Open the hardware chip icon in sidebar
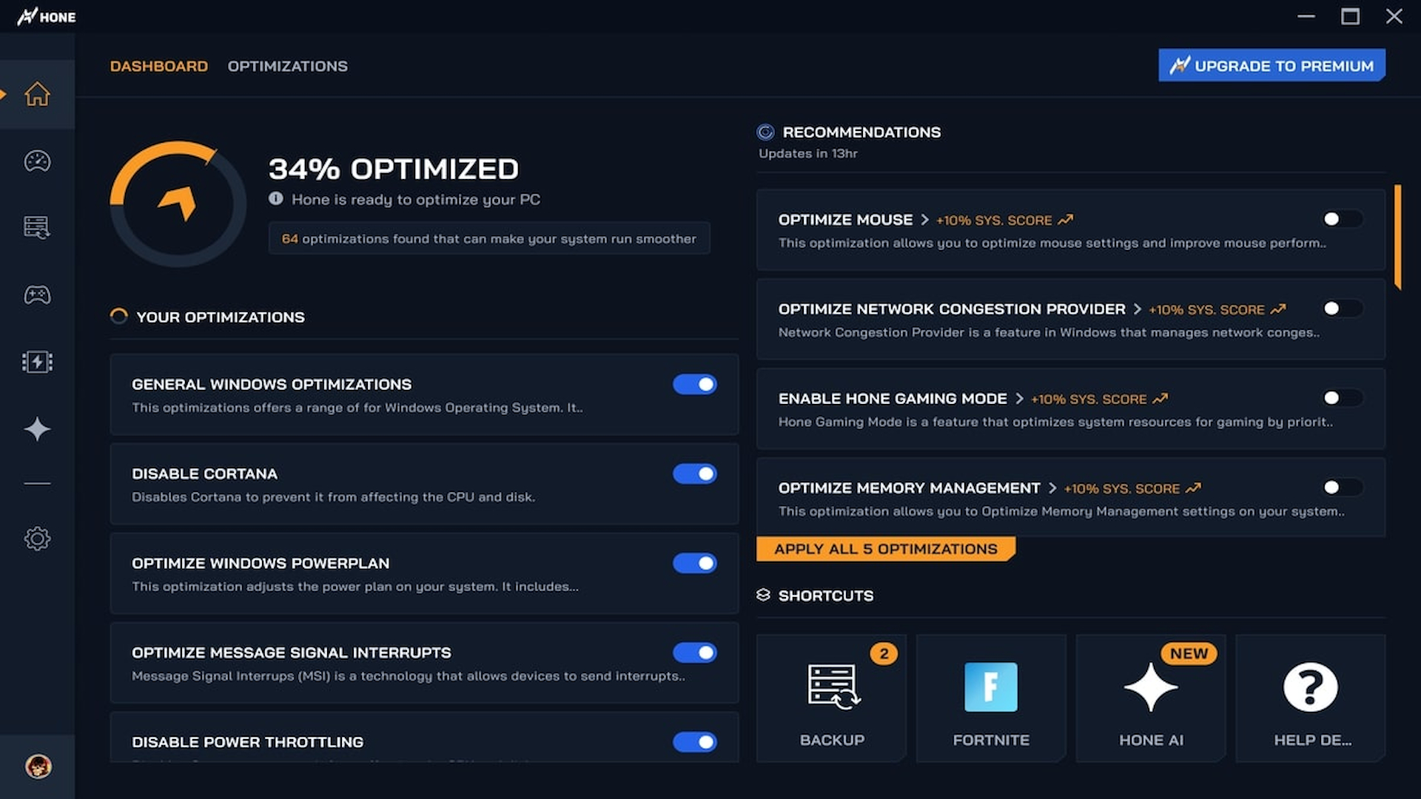 coord(37,362)
